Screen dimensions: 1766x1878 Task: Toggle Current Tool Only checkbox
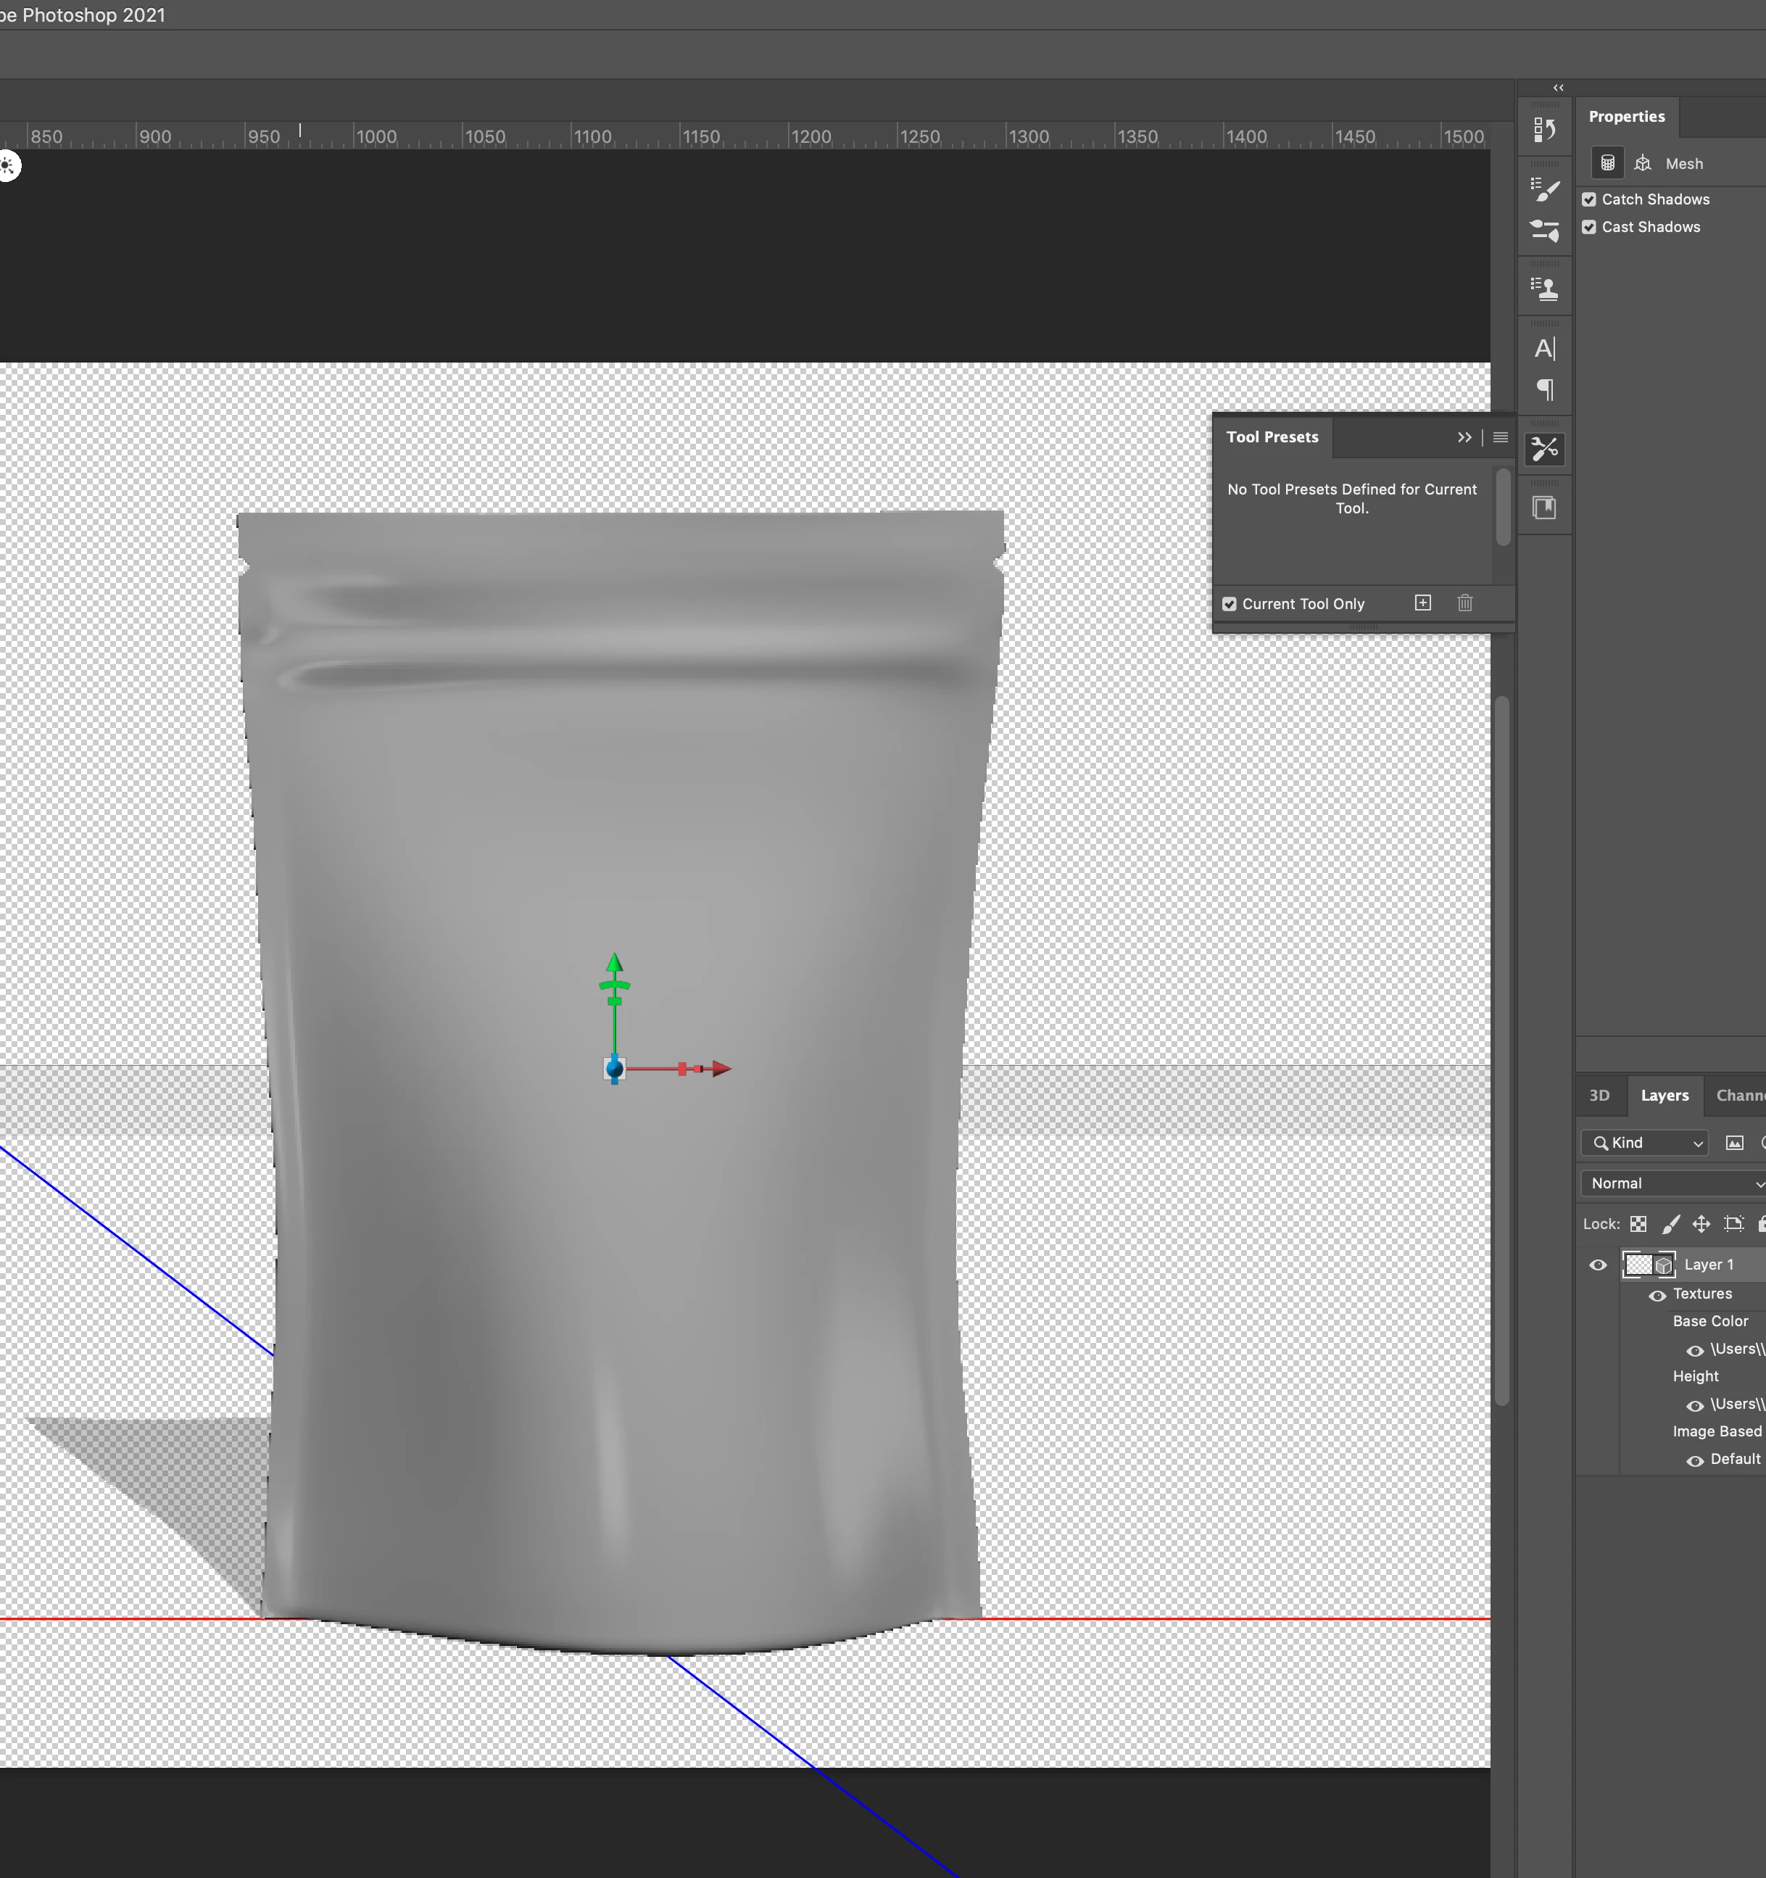(1230, 603)
